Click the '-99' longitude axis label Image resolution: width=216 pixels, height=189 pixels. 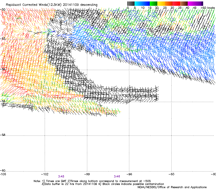point(87,174)
